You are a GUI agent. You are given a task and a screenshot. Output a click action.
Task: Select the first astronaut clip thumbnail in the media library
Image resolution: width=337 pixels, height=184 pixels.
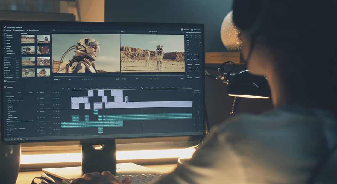point(27,39)
